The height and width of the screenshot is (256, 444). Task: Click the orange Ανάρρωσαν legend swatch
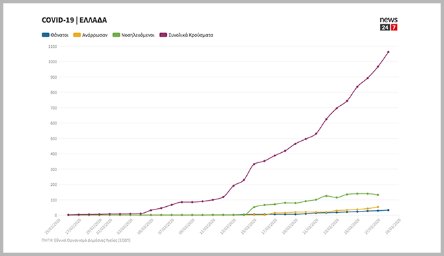coord(77,35)
